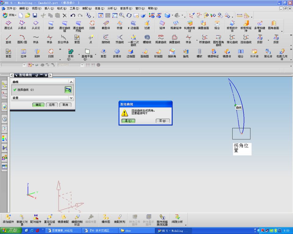Collapse the 曲线 section in dialog
Screen dimensions: 293x234
point(71,82)
